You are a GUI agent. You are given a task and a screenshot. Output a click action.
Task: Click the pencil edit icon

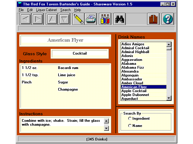coord(78,19)
